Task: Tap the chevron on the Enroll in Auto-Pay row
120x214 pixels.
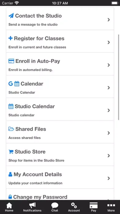Action: (x=109, y=65)
